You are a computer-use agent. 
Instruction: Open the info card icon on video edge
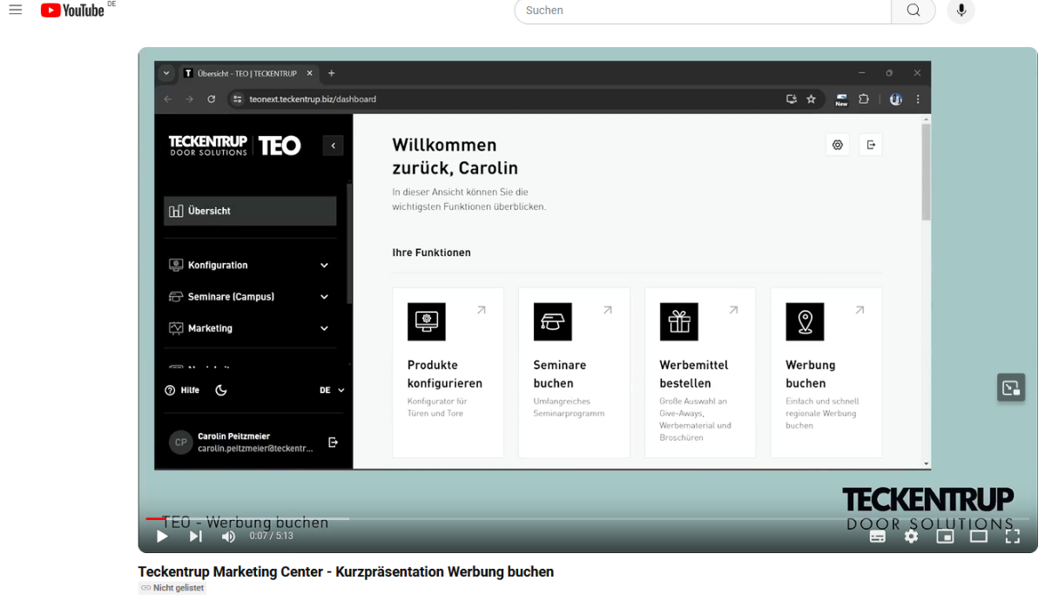[1010, 388]
